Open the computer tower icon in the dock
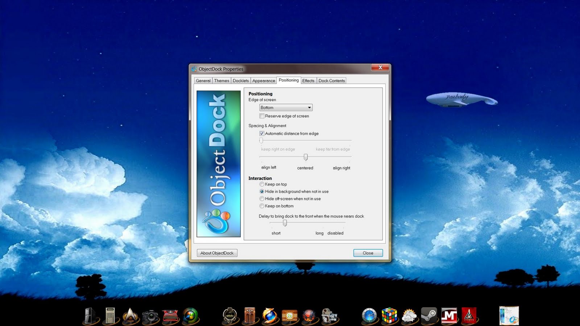Viewport: 580px width, 326px height. (x=90, y=315)
